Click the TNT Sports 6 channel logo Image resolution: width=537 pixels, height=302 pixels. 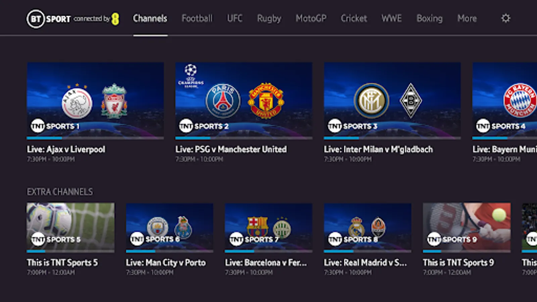point(155,239)
